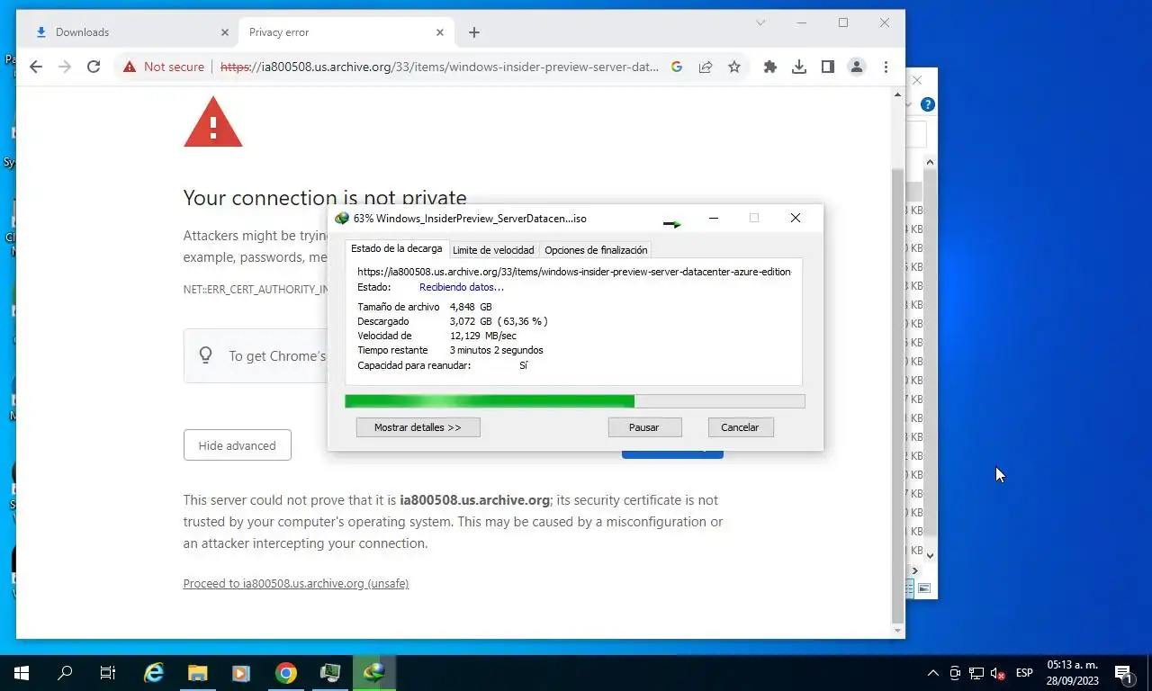Image resolution: width=1152 pixels, height=691 pixels.
Task: Open Chrome tab search chevron
Action: click(760, 22)
